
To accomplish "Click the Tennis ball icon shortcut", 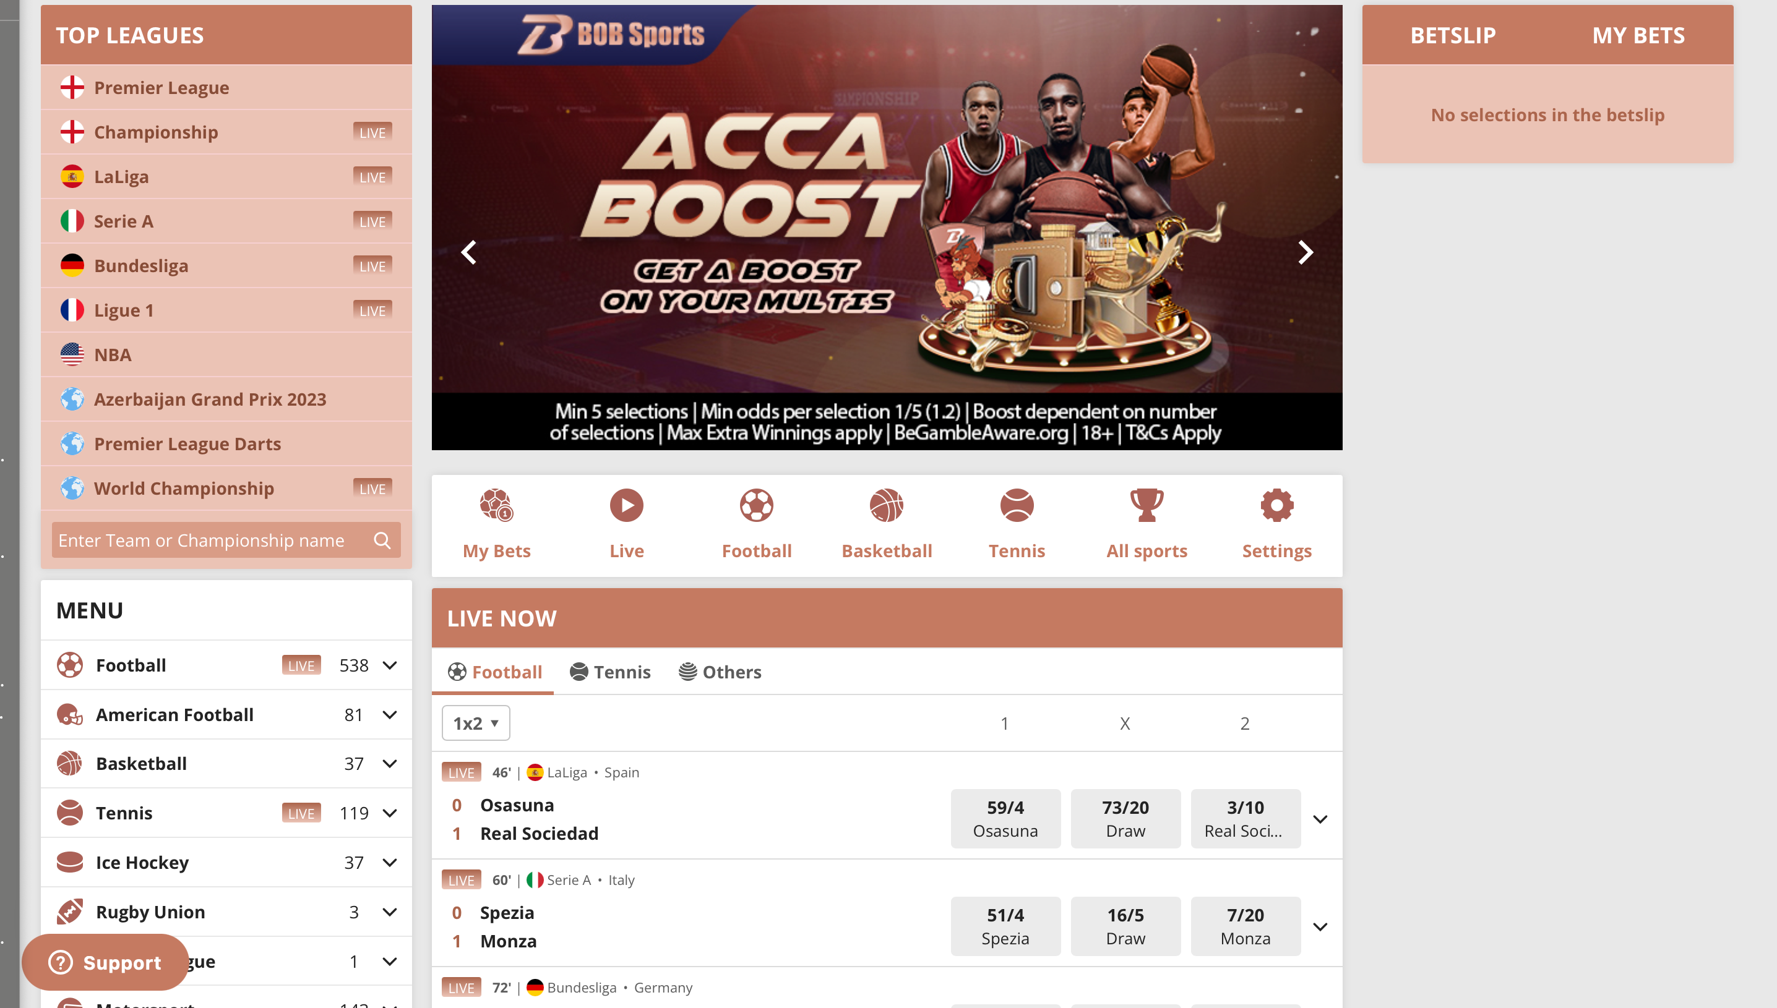I will click(1017, 505).
